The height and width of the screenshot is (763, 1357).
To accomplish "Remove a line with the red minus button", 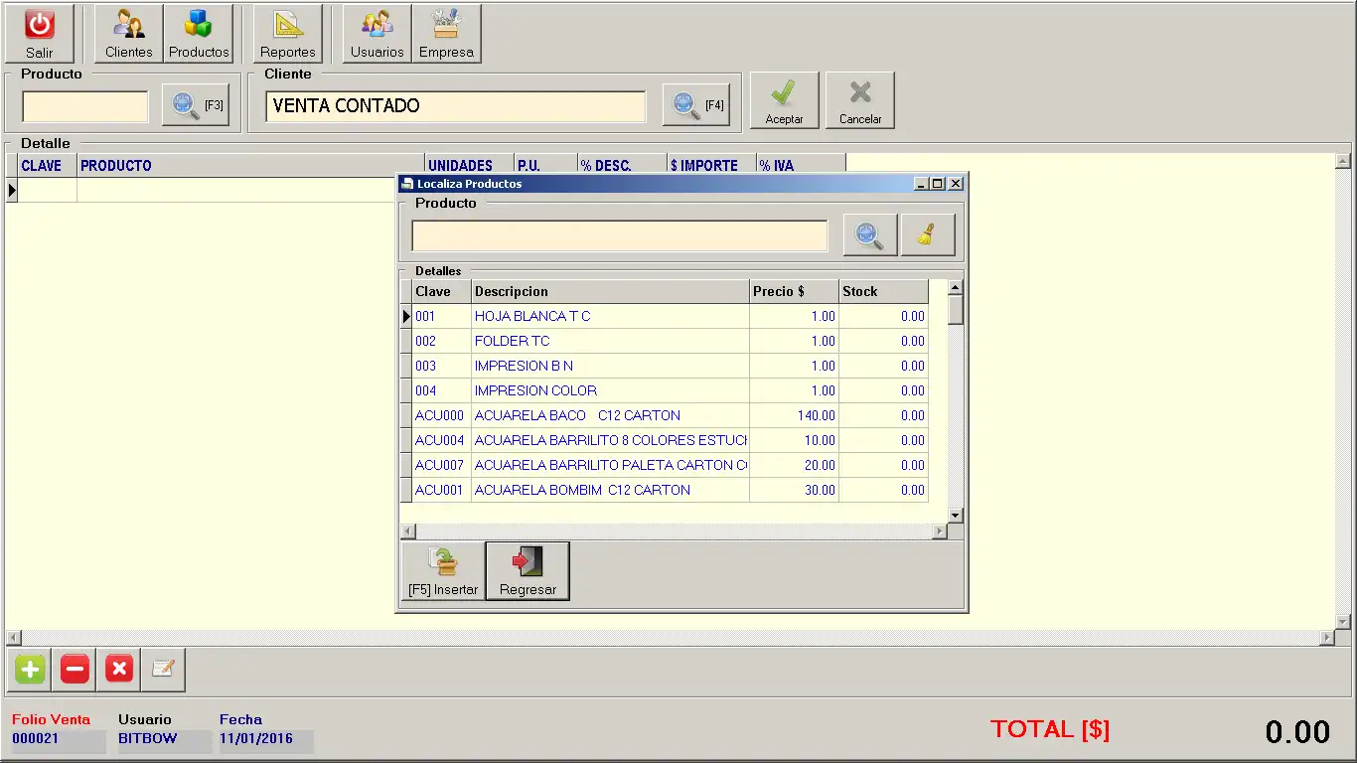I will tap(75, 670).
